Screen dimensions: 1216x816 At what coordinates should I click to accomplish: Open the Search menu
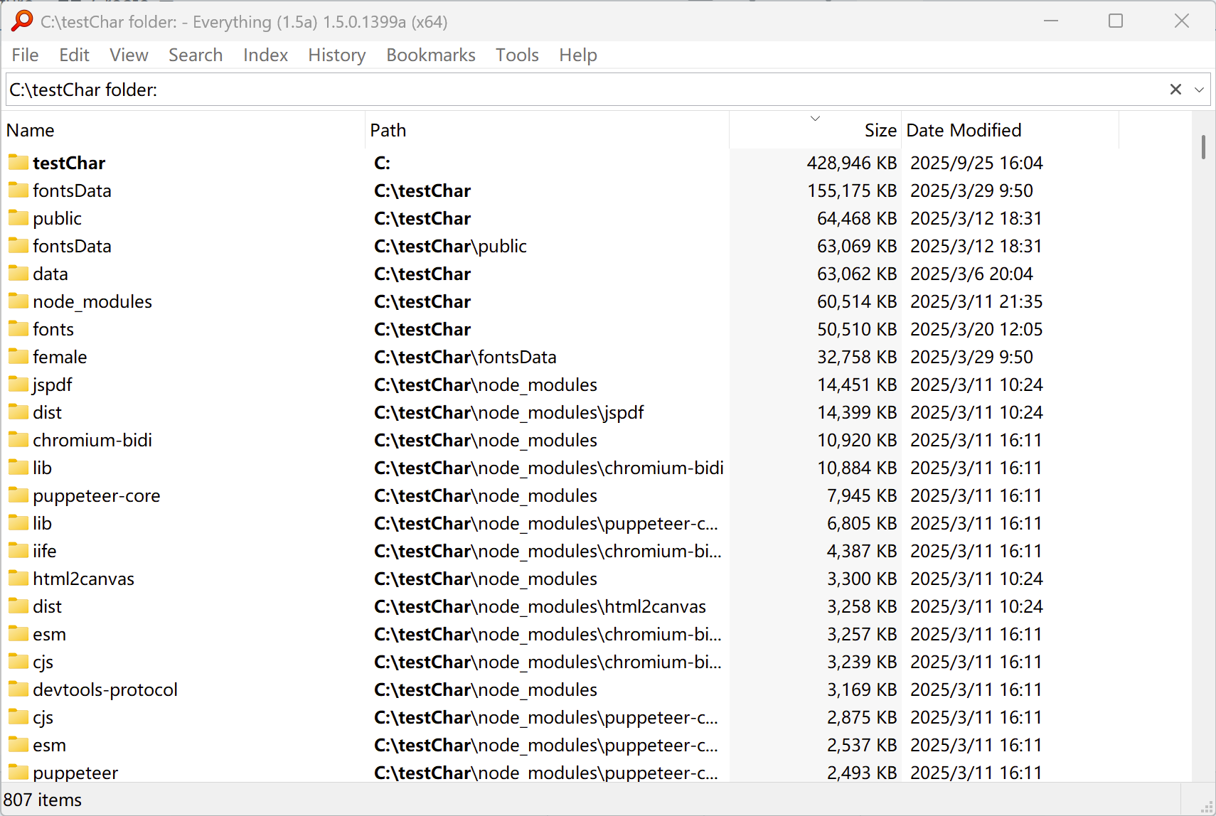pyautogui.click(x=196, y=55)
